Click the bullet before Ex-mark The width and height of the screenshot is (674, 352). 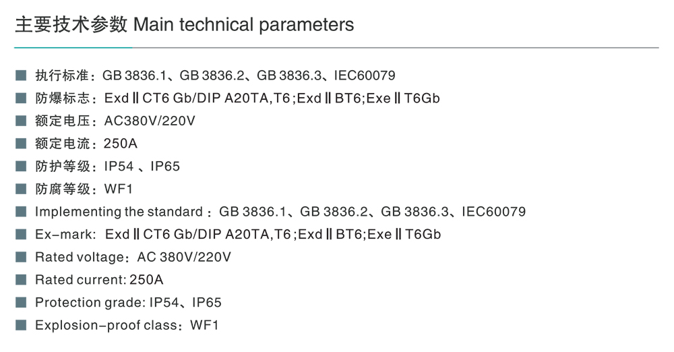[21, 234]
